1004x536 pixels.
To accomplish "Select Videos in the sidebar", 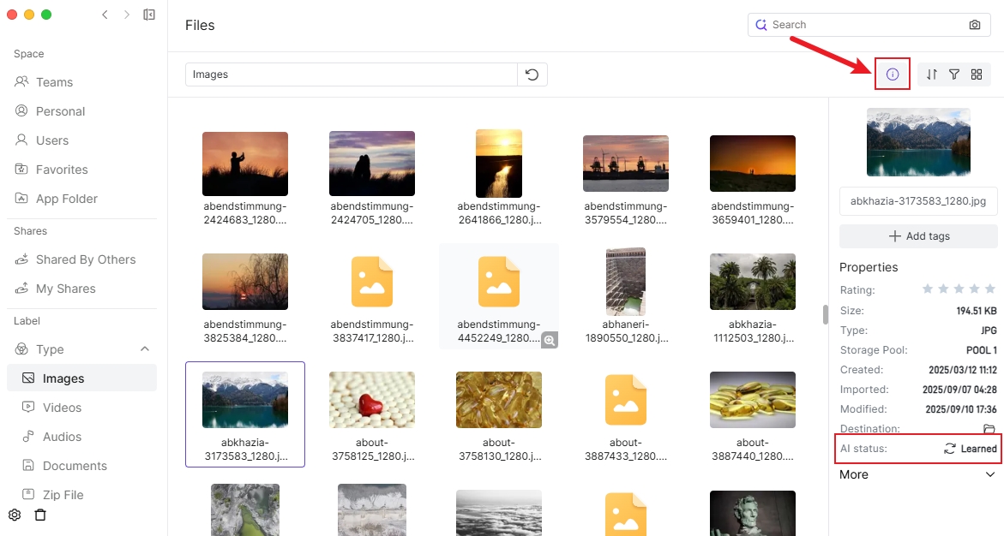I will [62, 408].
